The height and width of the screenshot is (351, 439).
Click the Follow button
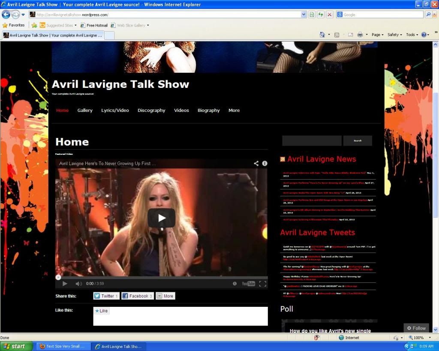click(x=416, y=328)
